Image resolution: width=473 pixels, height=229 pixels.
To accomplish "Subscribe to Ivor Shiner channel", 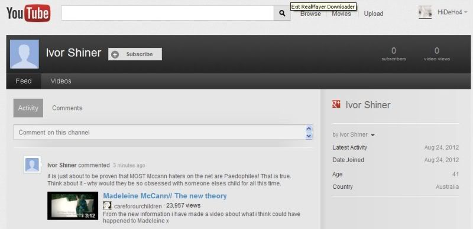I will [135, 54].
